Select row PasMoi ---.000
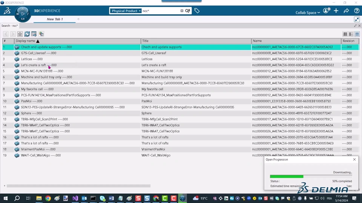The height and width of the screenshot is (203, 362). click(x=181, y=101)
